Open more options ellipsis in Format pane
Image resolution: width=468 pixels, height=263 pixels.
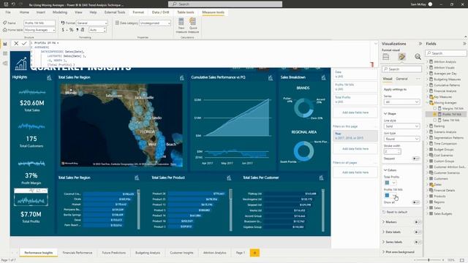418,79
